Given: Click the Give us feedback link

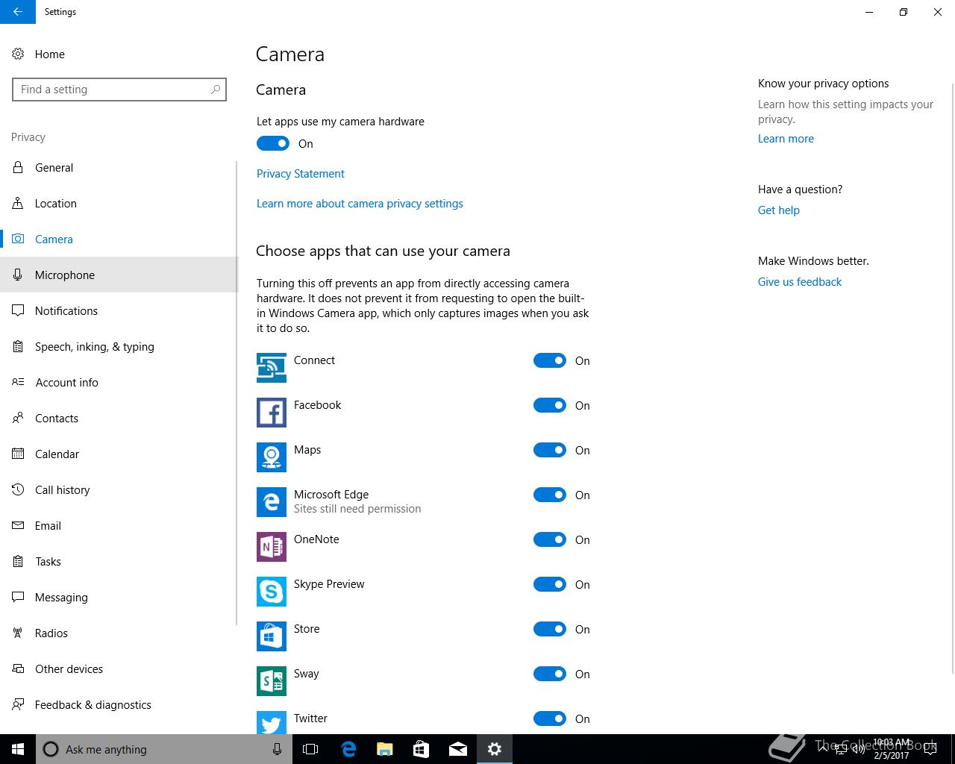Looking at the screenshot, I should click(799, 281).
